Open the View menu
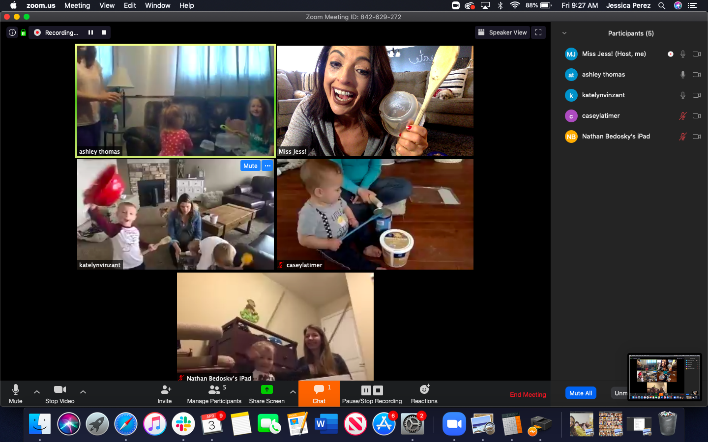 click(107, 5)
